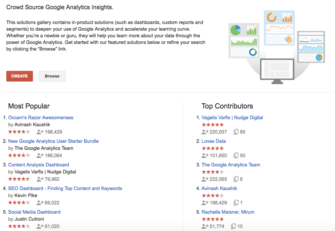Screen dimensions: 335x231
Task: Click users icon beside 79,962
Action: tap(40, 179)
